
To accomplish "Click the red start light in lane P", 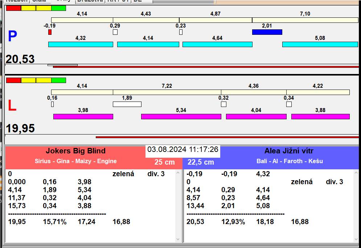I will (13, 8).
